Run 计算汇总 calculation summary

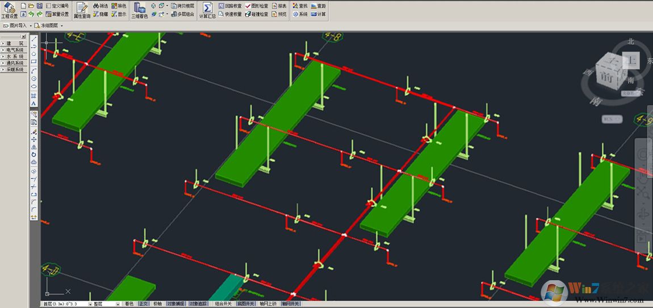(x=207, y=10)
